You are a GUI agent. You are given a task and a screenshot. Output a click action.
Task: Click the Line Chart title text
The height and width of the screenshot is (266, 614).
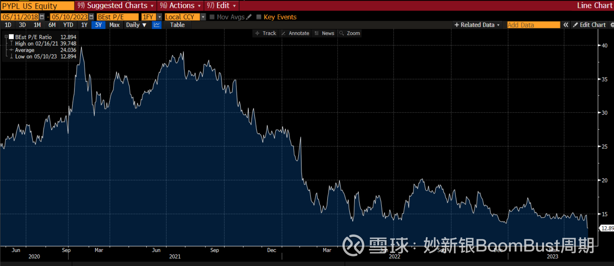coord(594,5)
